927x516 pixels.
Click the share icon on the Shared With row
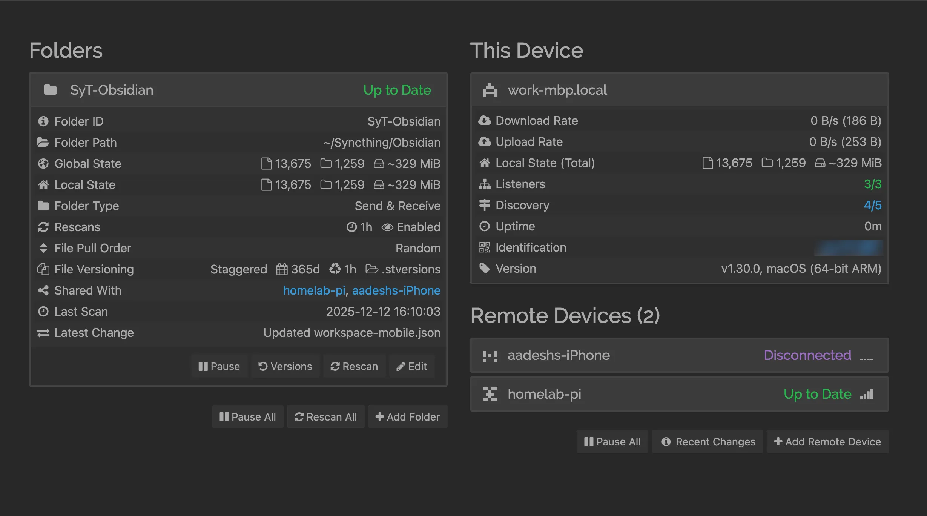[x=43, y=290]
